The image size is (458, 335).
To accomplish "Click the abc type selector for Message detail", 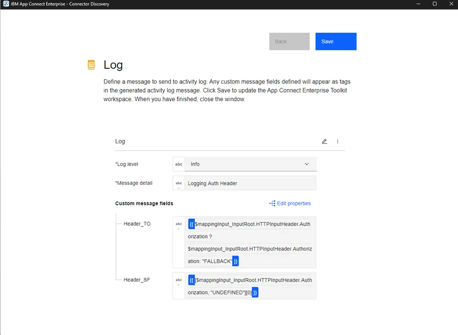I will (179, 183).
